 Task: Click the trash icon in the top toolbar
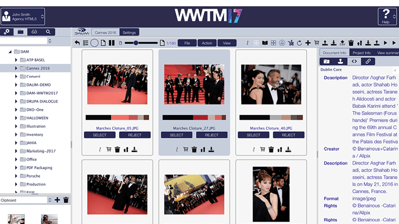tap(351, 43)
